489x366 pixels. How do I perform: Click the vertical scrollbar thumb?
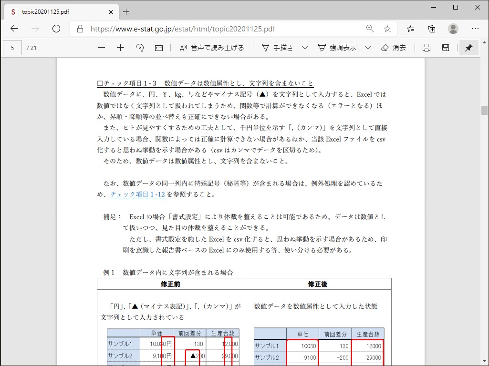tap(485, 111)
